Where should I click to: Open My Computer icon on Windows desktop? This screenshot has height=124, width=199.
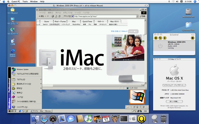(x=12, y=21)
